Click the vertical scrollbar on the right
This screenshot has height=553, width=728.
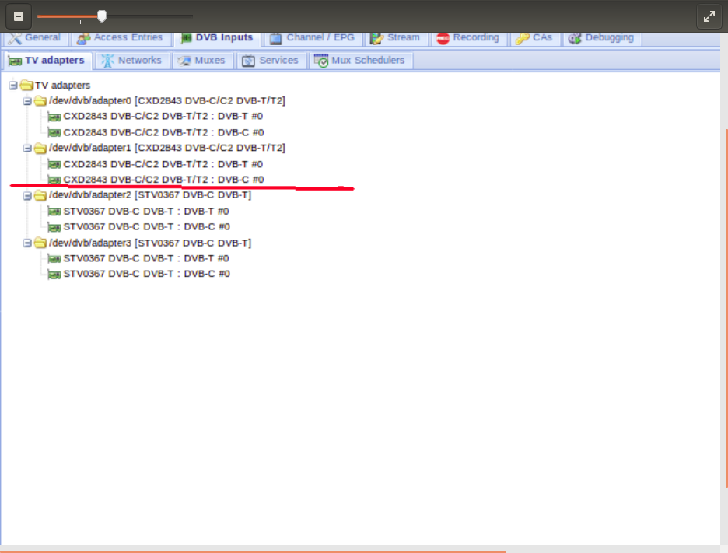tap(726, 308)
